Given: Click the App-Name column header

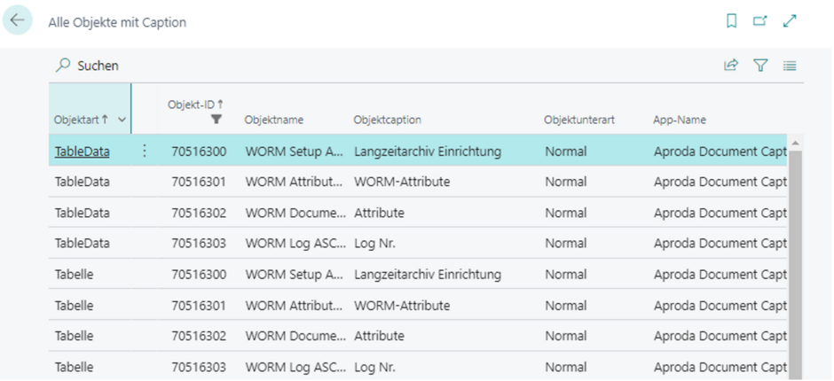Looking at the screenshot, I should [680, 120].
